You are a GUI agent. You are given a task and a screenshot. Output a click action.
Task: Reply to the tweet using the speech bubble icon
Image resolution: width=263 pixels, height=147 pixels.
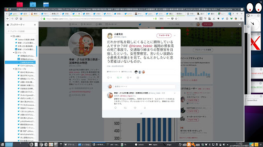(x=108, y=78)
